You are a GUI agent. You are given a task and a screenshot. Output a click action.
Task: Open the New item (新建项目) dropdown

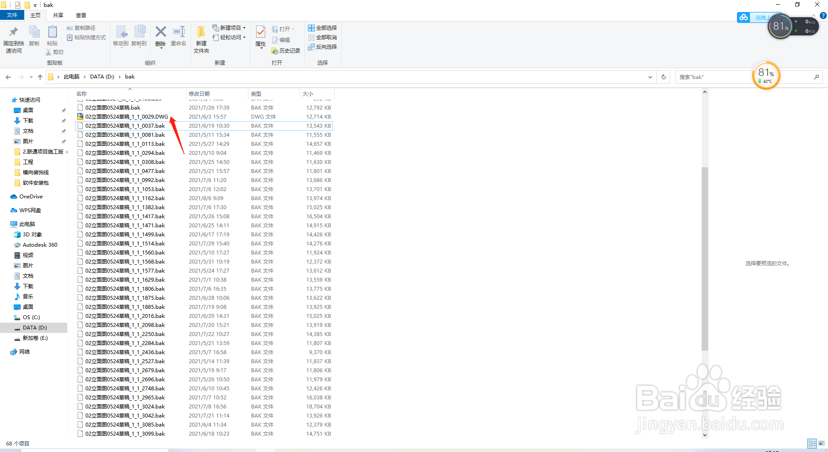coord(229,28)
